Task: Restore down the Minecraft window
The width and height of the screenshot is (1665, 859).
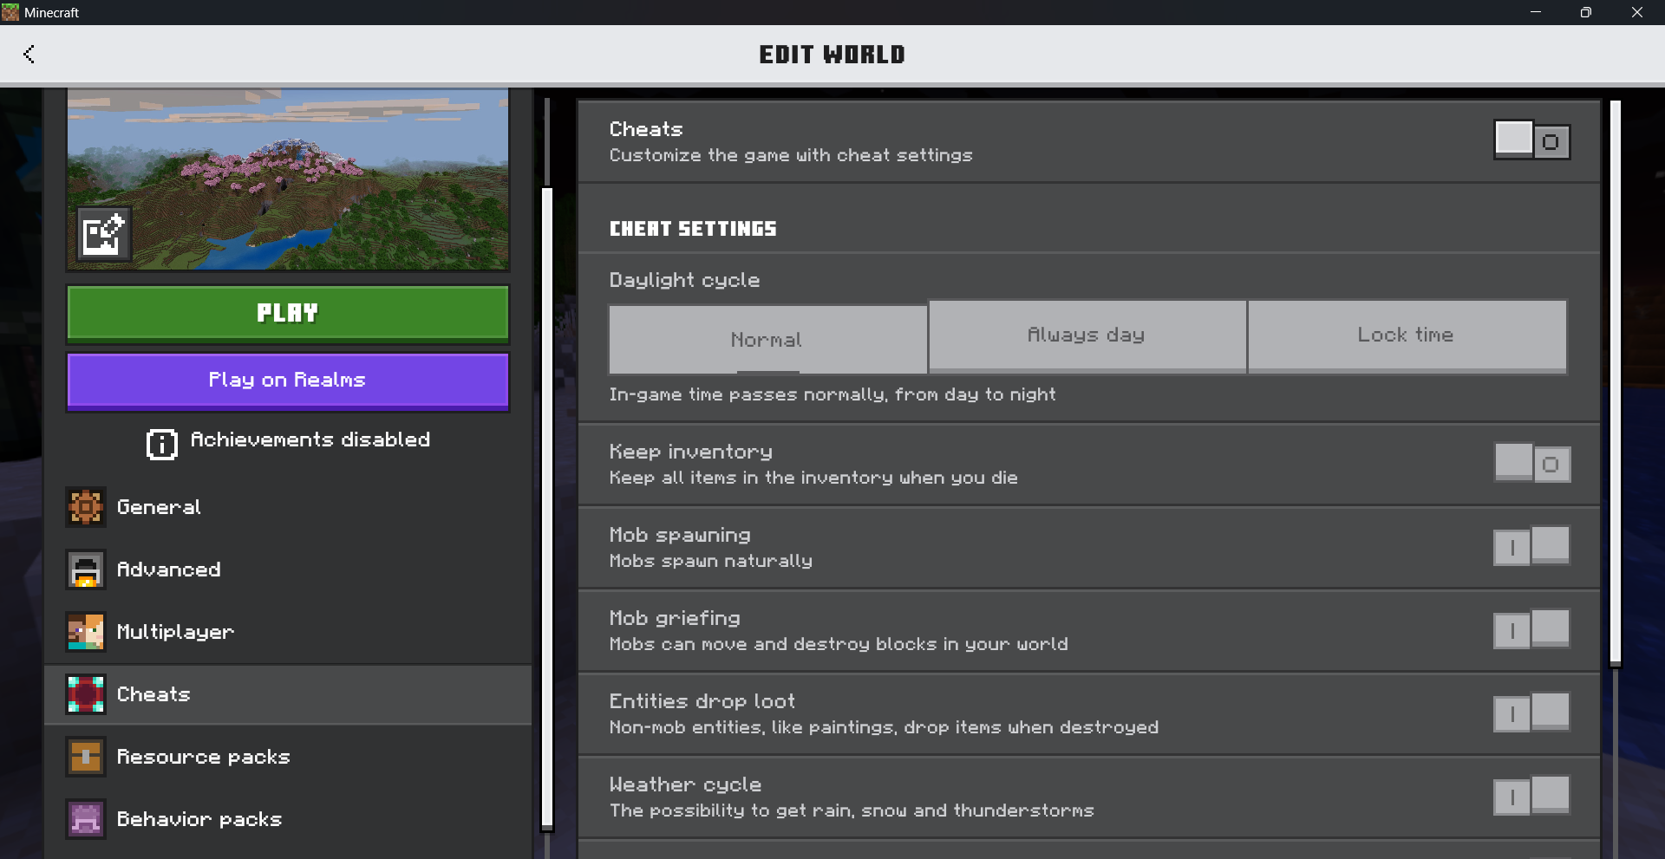Action: (1586, 12)
